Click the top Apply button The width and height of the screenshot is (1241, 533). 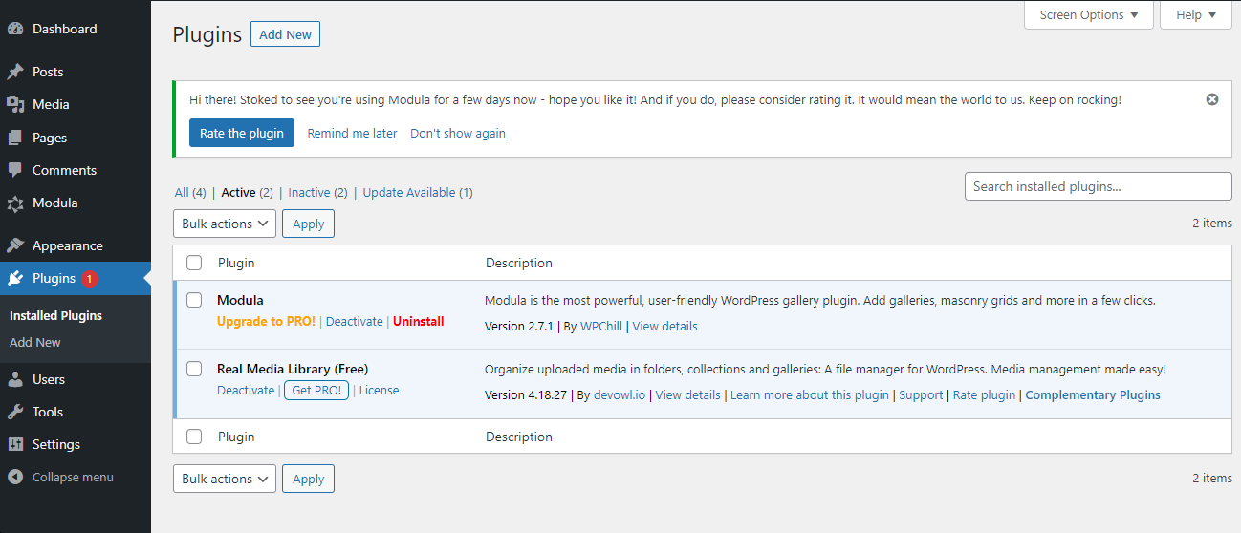[x=308, y=224]
